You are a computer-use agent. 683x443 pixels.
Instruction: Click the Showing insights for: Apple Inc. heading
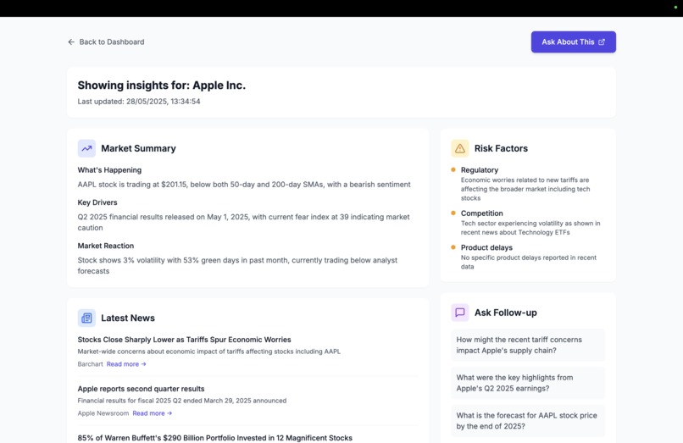pos(162,85)
